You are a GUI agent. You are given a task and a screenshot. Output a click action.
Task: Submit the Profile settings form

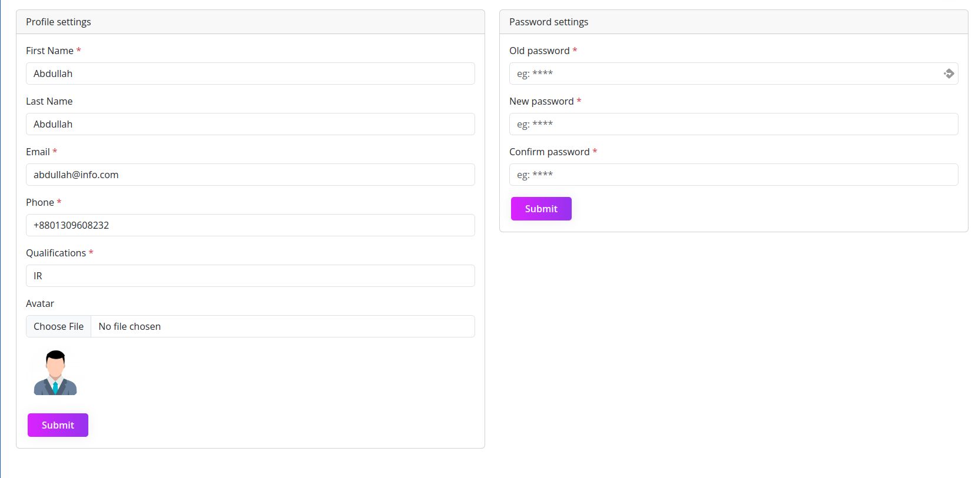[x=58, y=425]
